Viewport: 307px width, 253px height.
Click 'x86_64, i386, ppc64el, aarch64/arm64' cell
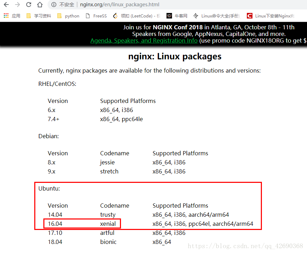tap(203, 224)
